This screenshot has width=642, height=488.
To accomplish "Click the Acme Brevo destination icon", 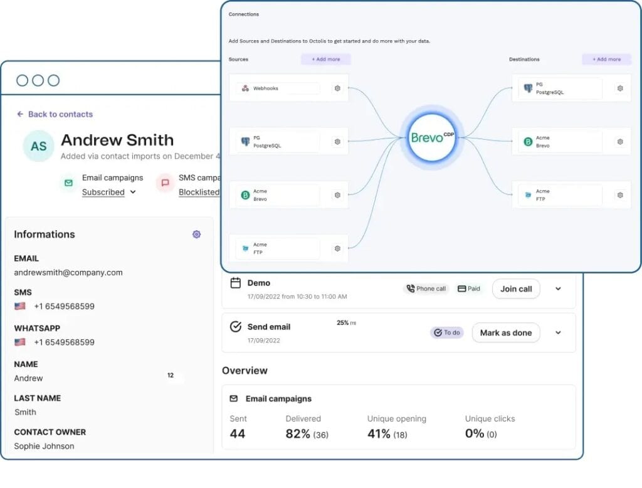I will coord(528,142).
